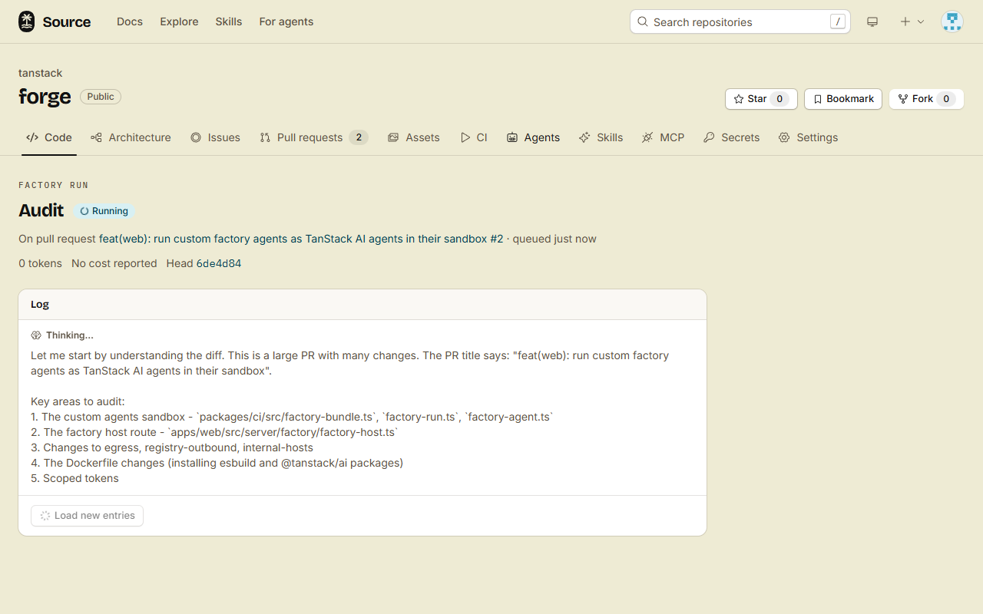Image resolution: width=983 pixels, height=614 pixels.
Task: Switch to the CI tab
Action: 474,137
